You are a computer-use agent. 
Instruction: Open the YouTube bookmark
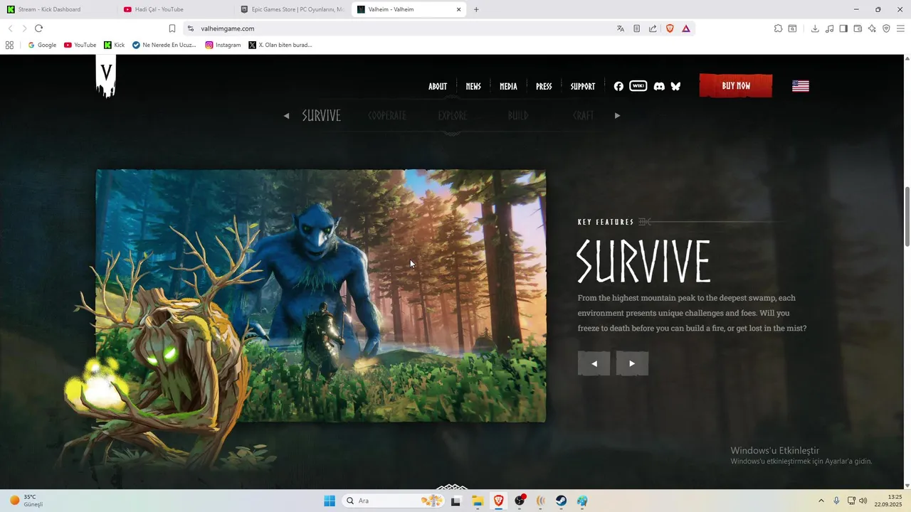click(80, 45)
